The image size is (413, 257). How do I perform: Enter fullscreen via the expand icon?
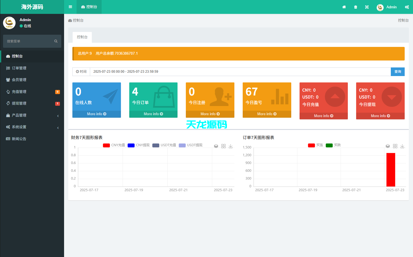click(367, 7)
